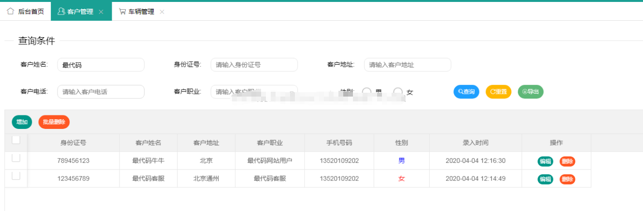The width and height of the screenshot is (643, 211).
Task: Click the timestamp 2020-04-04 12:14:49
Action: tap(476, 179)
